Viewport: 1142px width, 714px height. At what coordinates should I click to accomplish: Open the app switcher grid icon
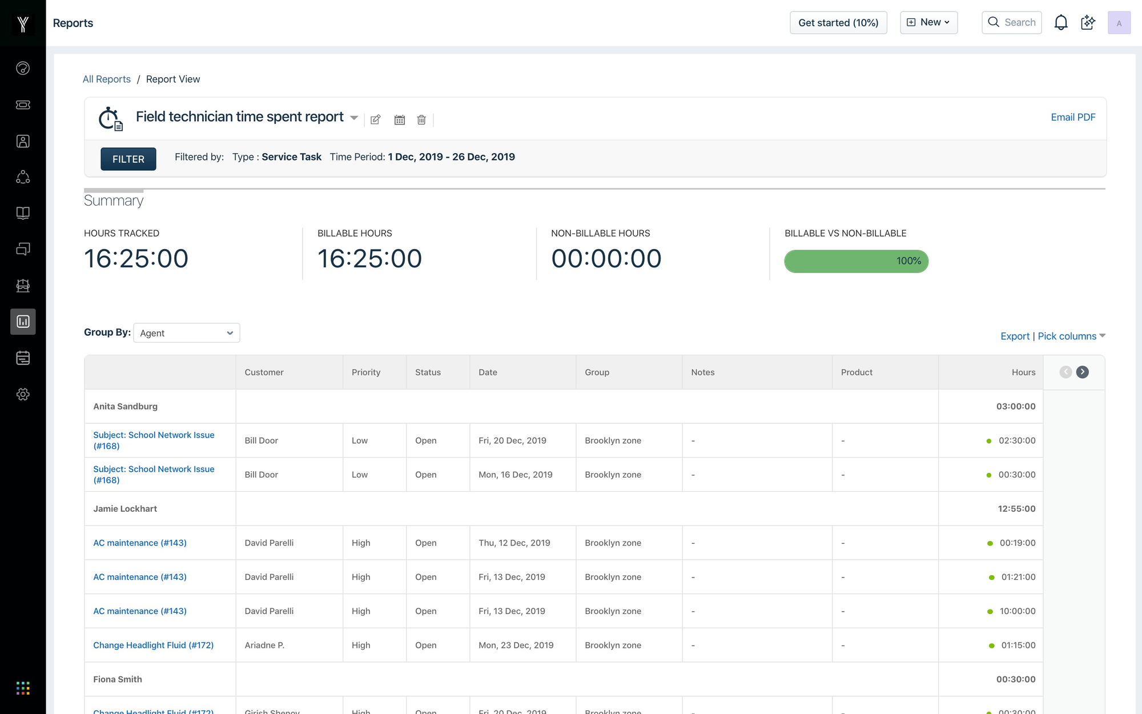click(23, 688)
